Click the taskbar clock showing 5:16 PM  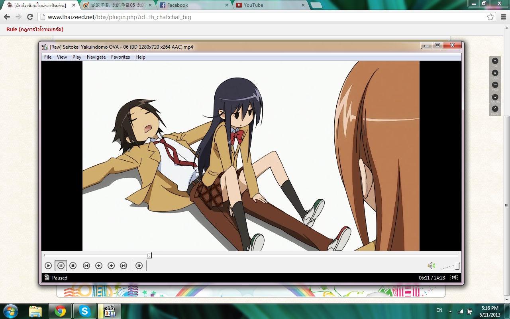(x=490, y=311)
